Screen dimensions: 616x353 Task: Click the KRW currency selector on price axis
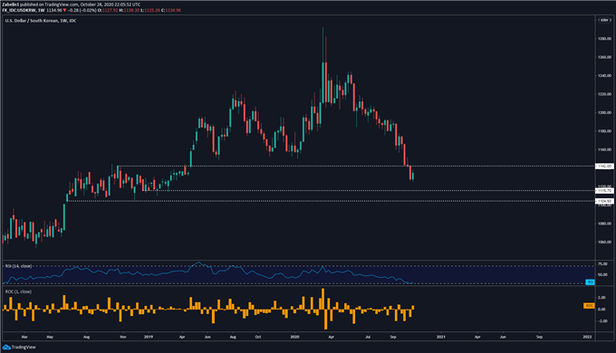coord(604,20)
